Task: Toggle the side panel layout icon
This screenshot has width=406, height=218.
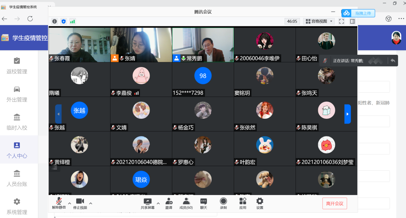Action: click(353, 21)
